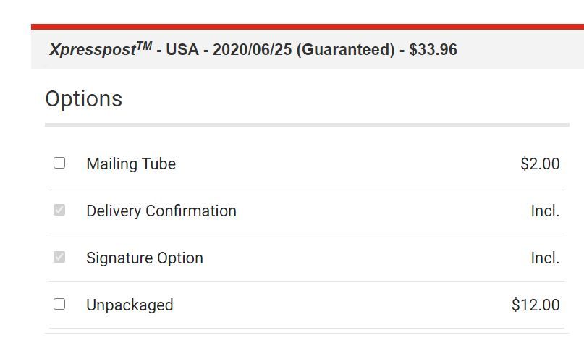584x351 pixels.
Task: Click the red bar above the header
Action: click(307, 27)
